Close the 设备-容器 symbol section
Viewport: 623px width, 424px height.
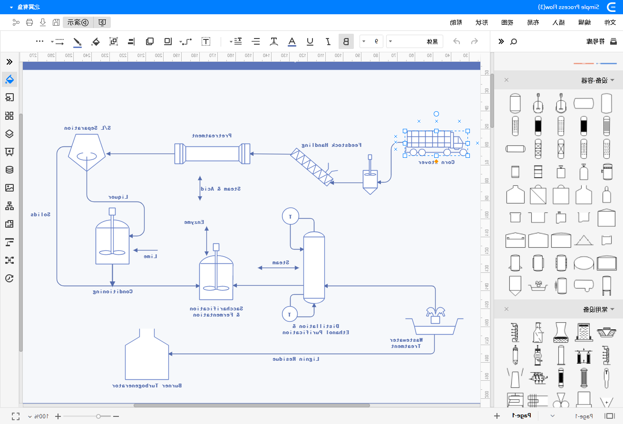(x=506, y=80)
